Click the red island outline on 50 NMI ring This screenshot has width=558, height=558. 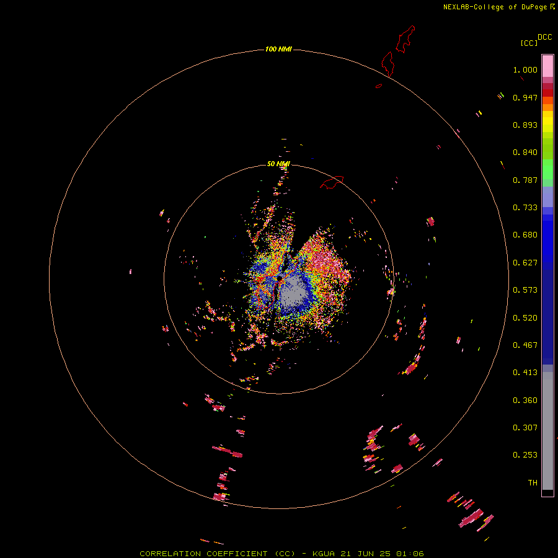(332, 182)
